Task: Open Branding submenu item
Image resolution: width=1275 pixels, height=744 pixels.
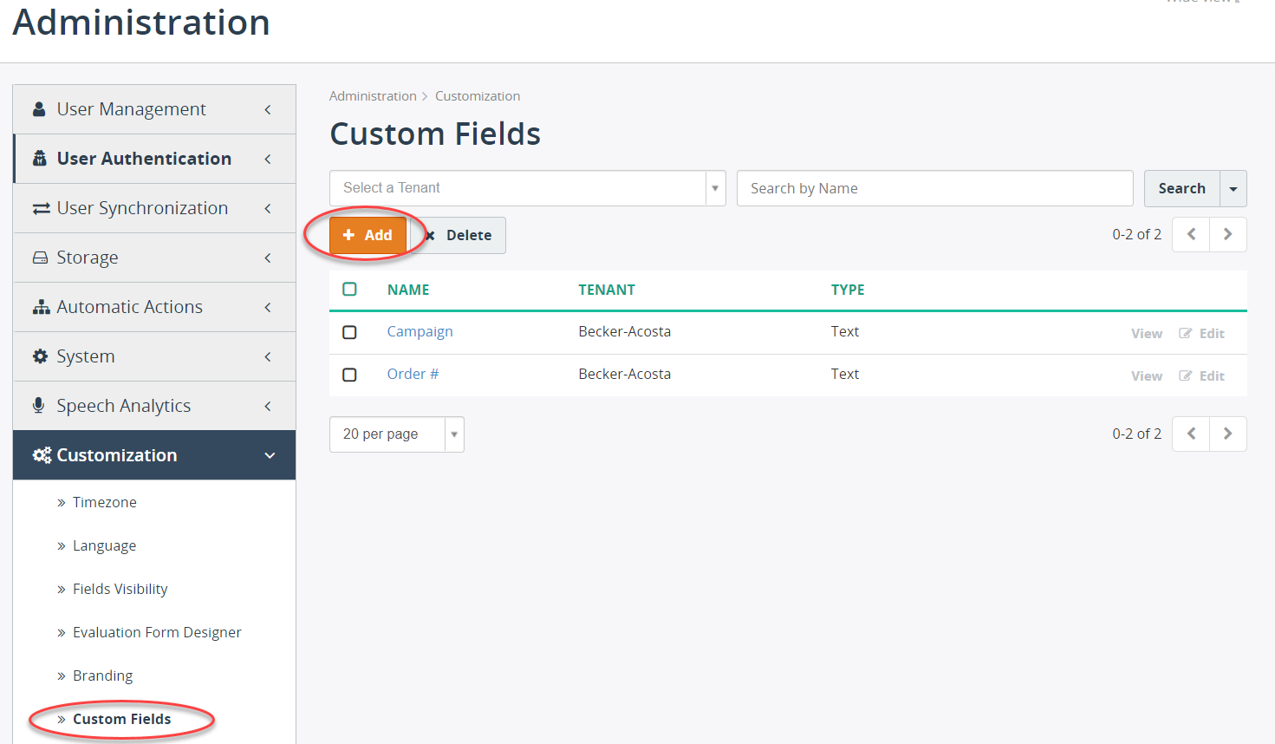Action: point(102,675)
